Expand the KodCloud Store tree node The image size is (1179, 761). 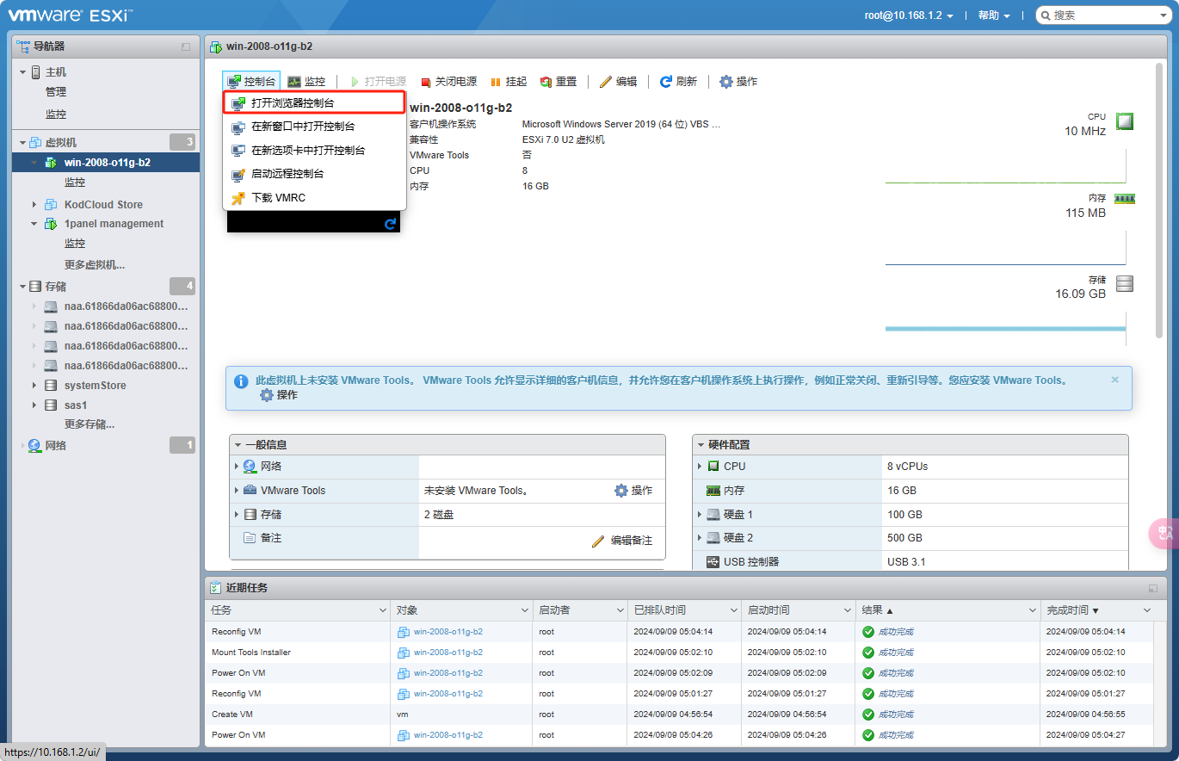pyautogui.click(x=34, y=205)
